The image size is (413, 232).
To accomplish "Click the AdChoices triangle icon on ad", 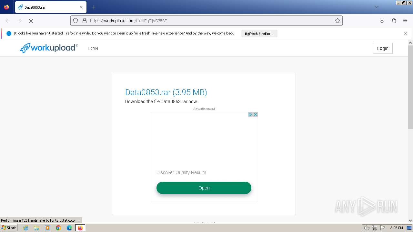I will (x=250, y=114).
